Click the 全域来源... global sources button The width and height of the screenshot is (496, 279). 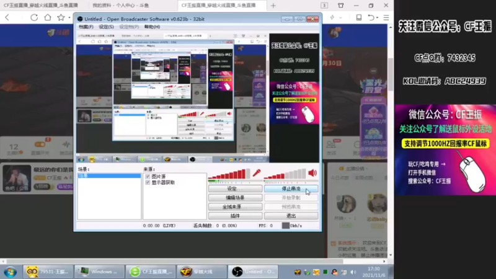235,207
